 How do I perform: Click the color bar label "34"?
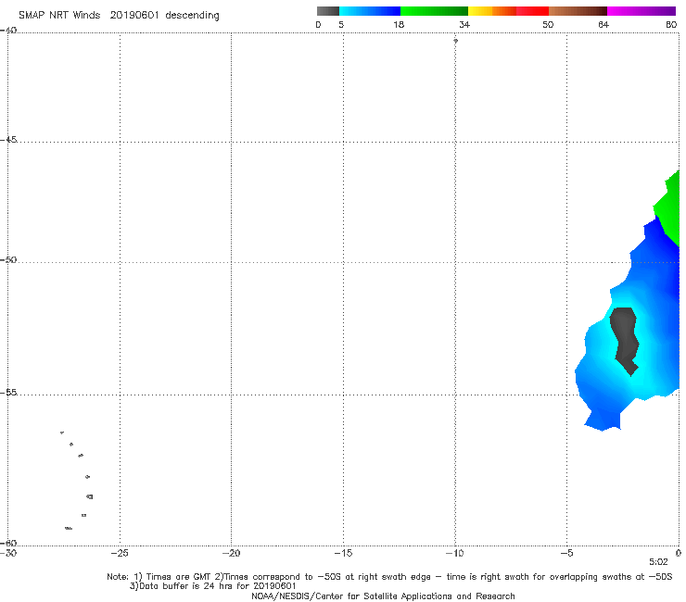464,24
